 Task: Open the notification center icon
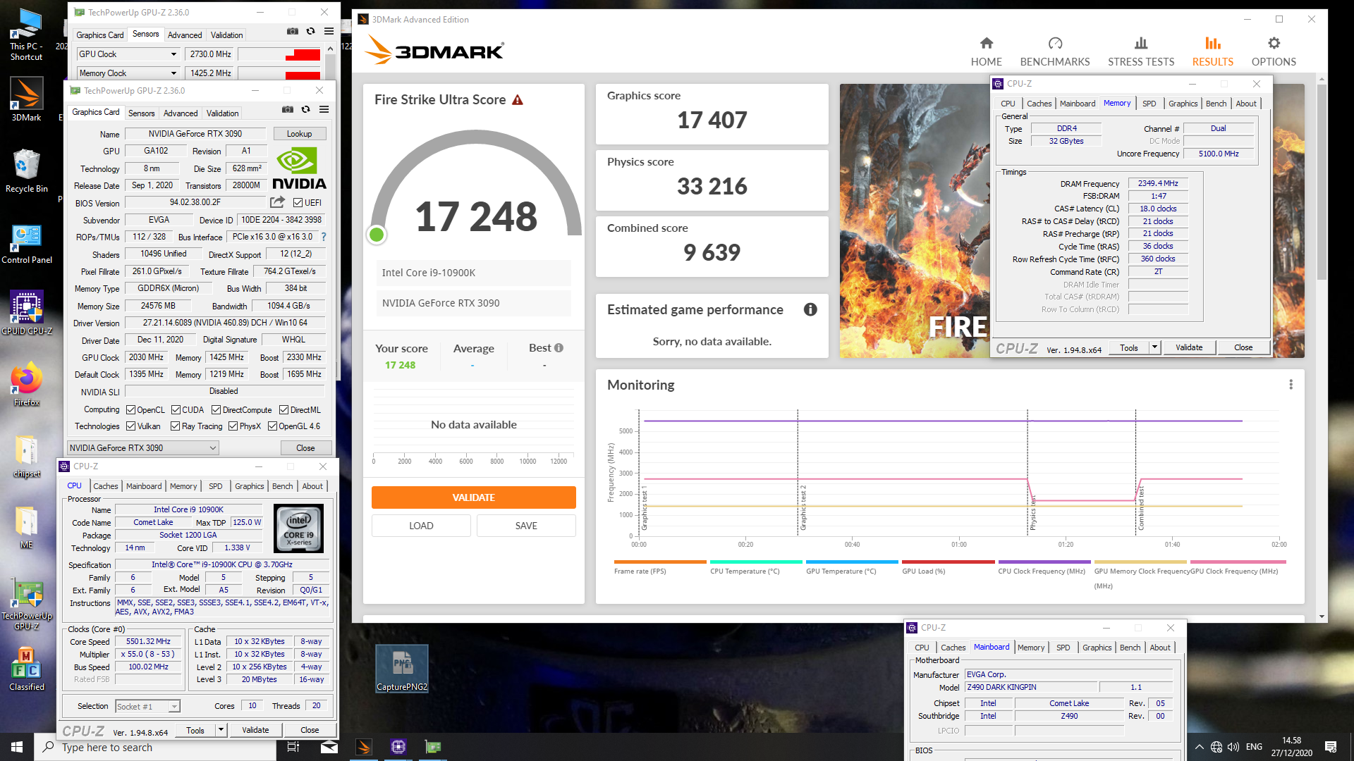point(1331,747)
